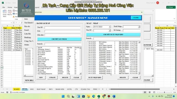
Task: Click the Số lượng input field
Action: pos(132,30)
